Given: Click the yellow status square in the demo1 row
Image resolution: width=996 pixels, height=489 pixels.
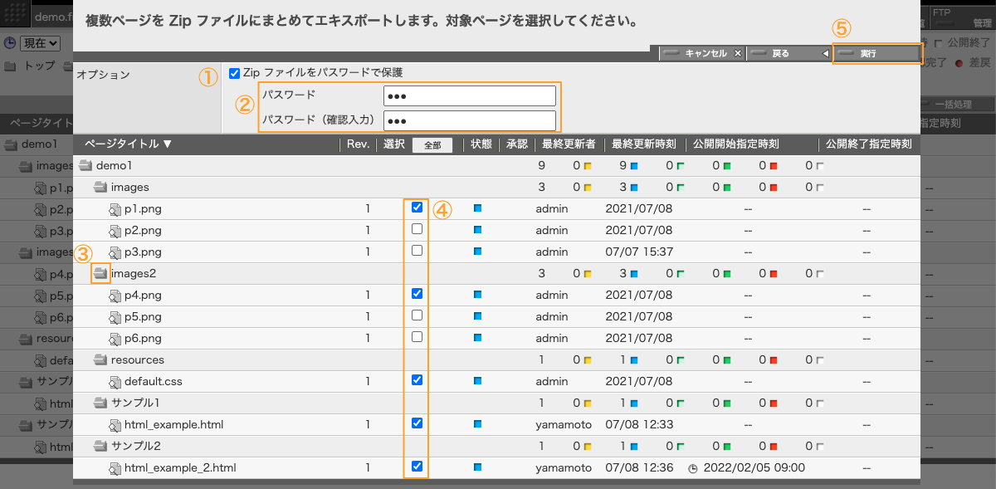Looking at the screenshot, I should coord(588,166).
